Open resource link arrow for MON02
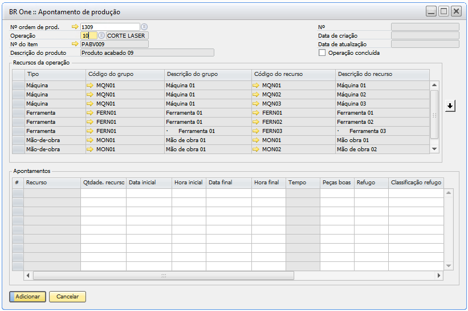Image resolution: width=468 pixels, height=311 pixels. (256, 150)
